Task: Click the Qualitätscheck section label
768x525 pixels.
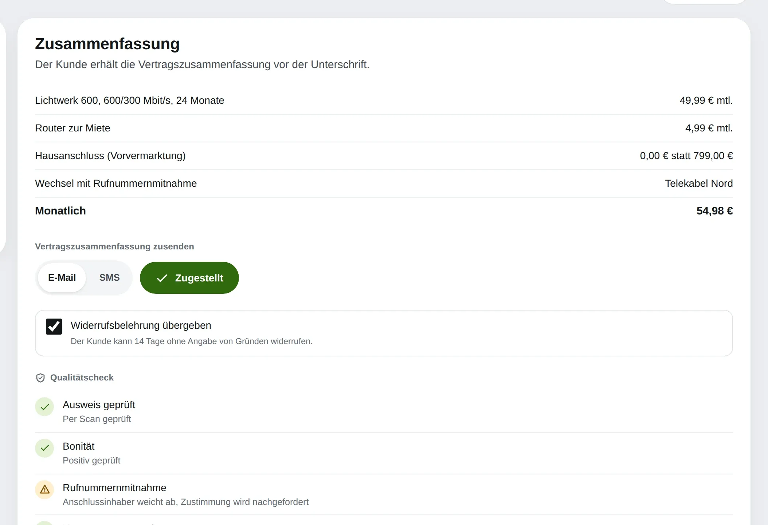Action: click(82, 378)
